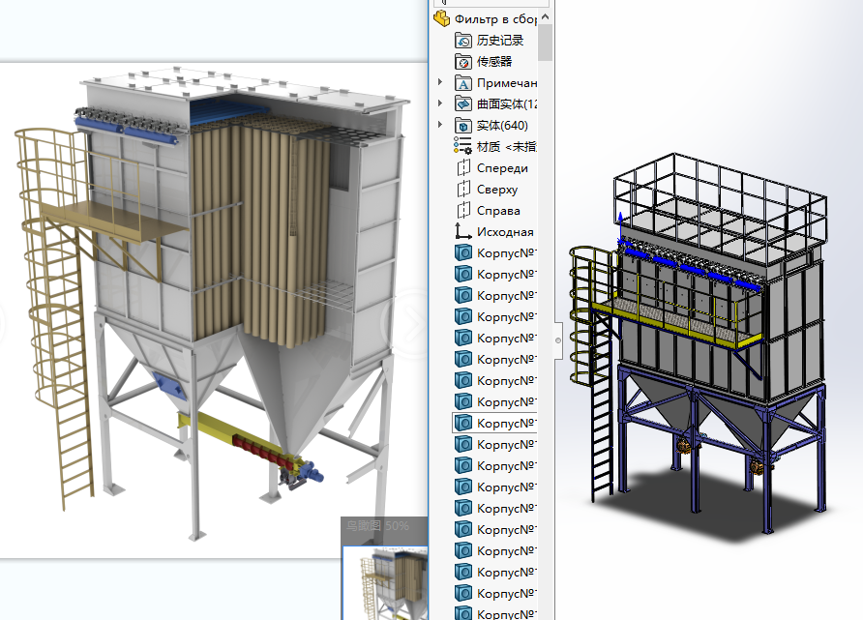Click the 材质 material icon
This screenshot has width=863, height=620.
462,146
